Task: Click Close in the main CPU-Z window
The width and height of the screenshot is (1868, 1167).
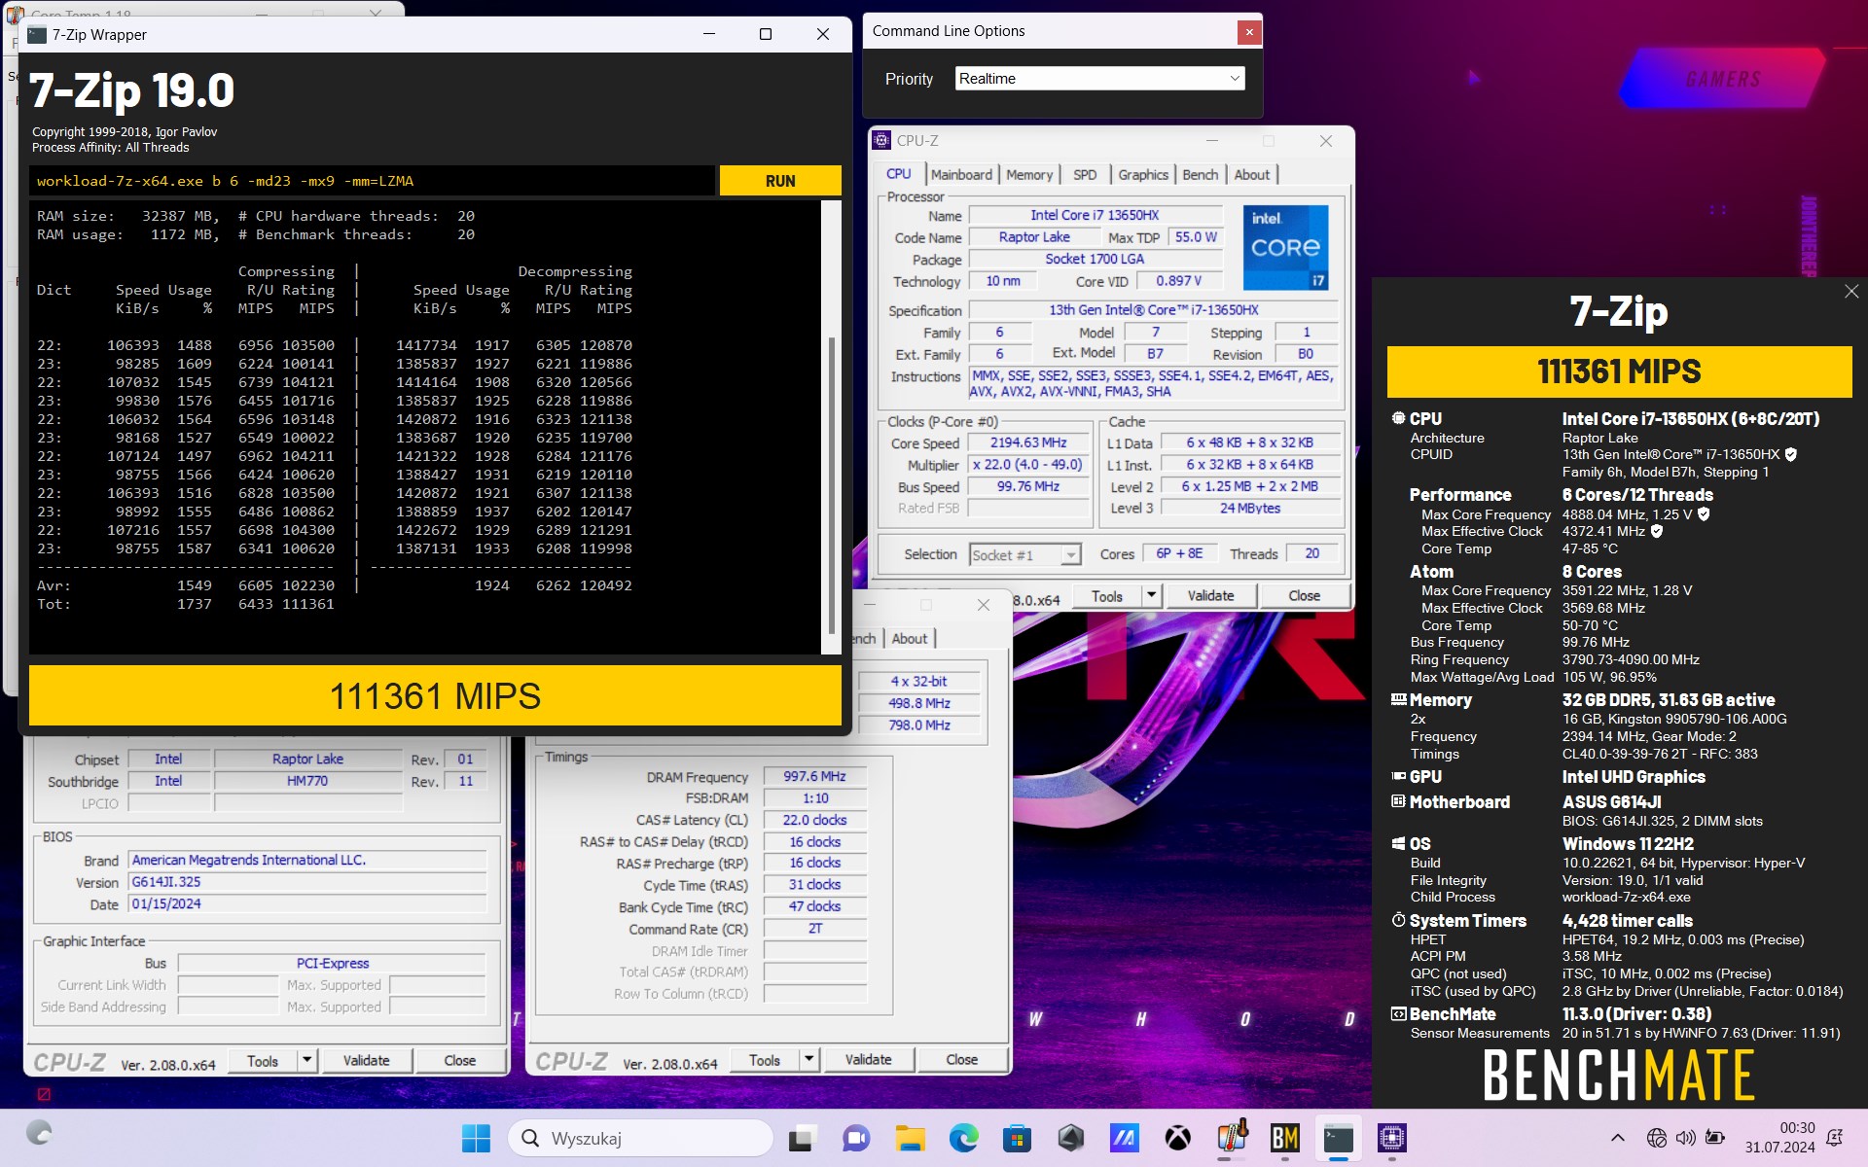Action: 1305,595
